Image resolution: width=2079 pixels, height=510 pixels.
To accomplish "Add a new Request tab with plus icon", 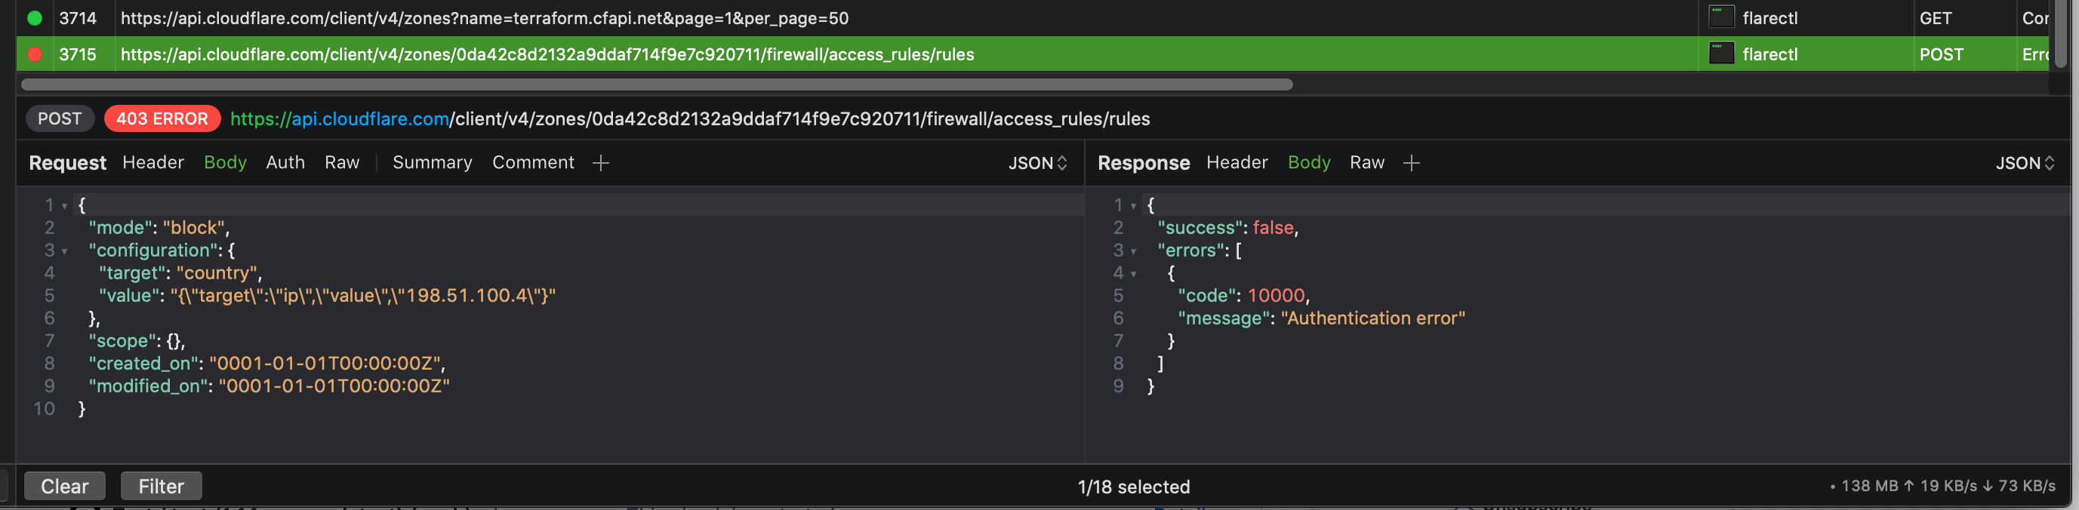I will click(600, 163).
